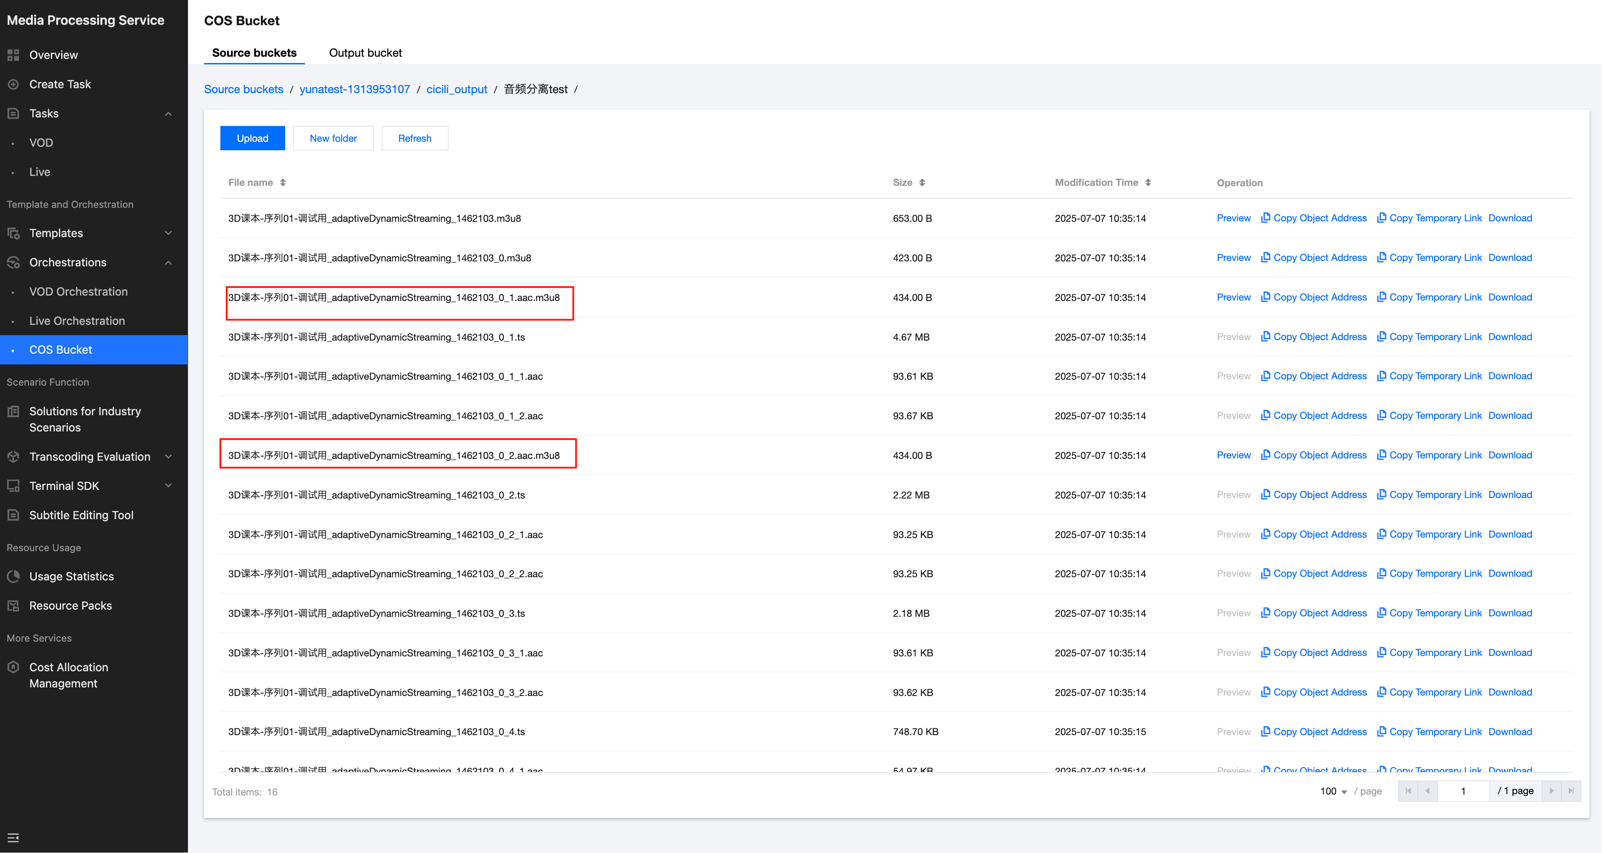Expand the Transcoding Evaluation chevron

pos(169,457)
